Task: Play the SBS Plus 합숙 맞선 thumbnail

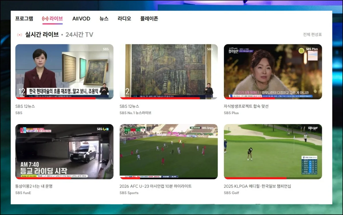Action: click(273, 71)
